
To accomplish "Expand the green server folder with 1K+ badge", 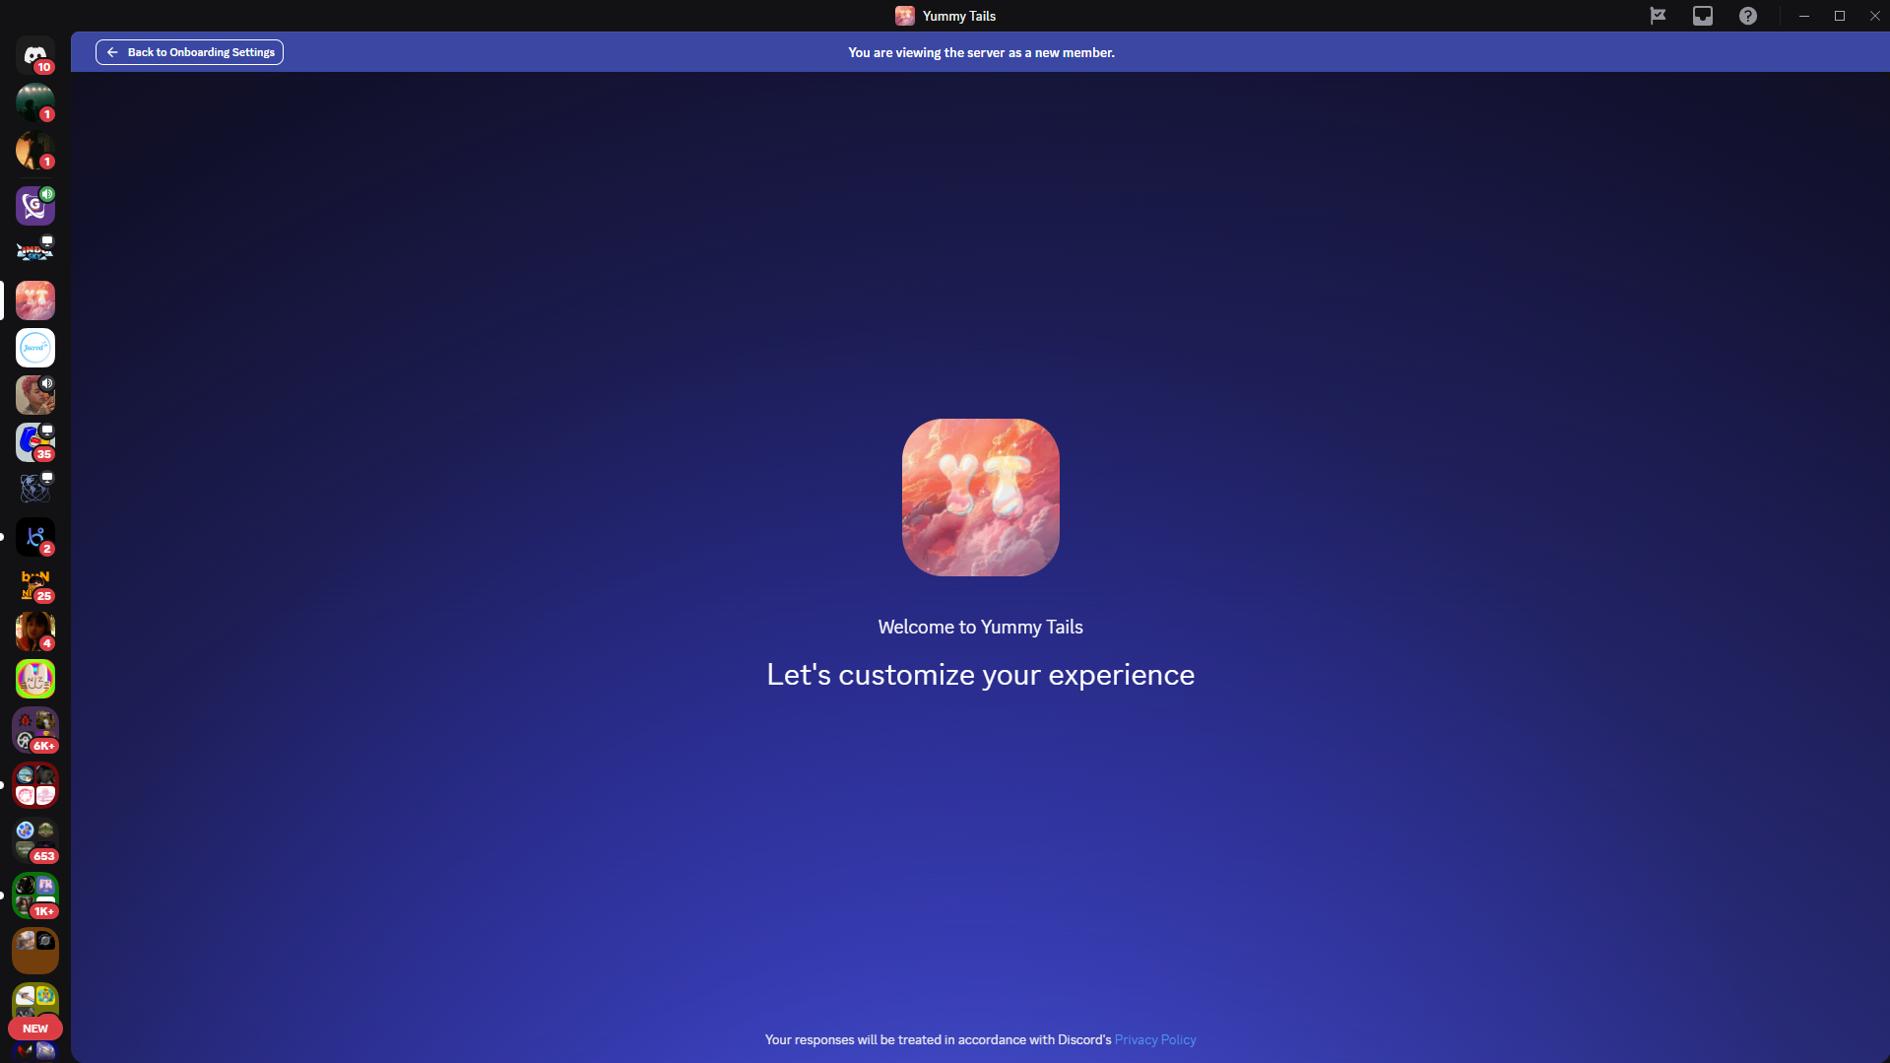I will 35,896.
